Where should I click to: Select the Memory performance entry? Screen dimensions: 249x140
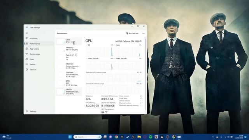tap(69, 49)
